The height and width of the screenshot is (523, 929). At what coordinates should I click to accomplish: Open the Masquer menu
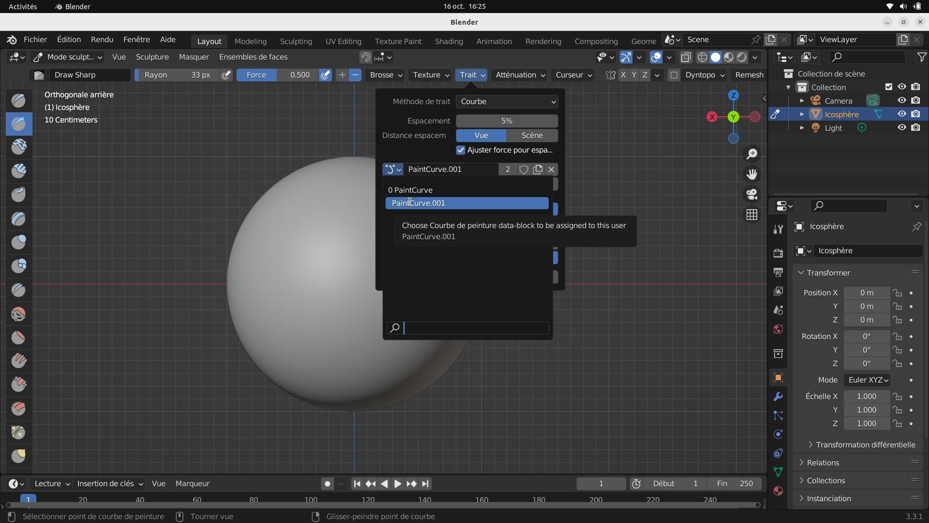(x=194, y=57)
